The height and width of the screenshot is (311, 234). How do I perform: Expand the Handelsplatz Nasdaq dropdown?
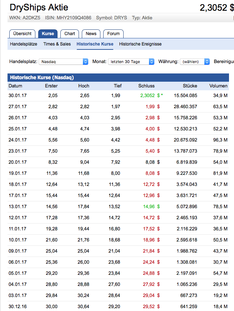[64, 62]
